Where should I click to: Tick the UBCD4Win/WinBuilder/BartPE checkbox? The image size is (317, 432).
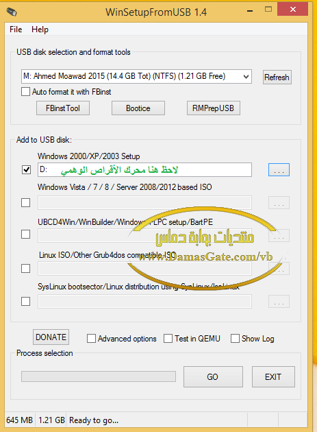point(25,235)
